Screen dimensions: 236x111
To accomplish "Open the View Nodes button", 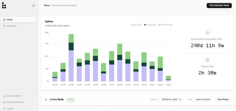I will pos(223,99).
